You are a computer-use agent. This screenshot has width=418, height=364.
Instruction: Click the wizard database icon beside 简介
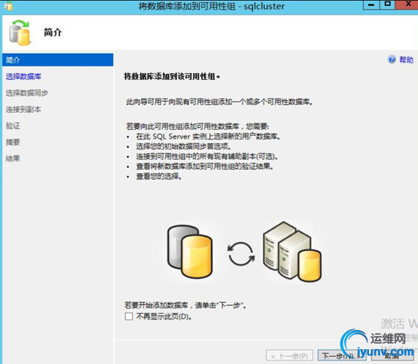(20, 32)
